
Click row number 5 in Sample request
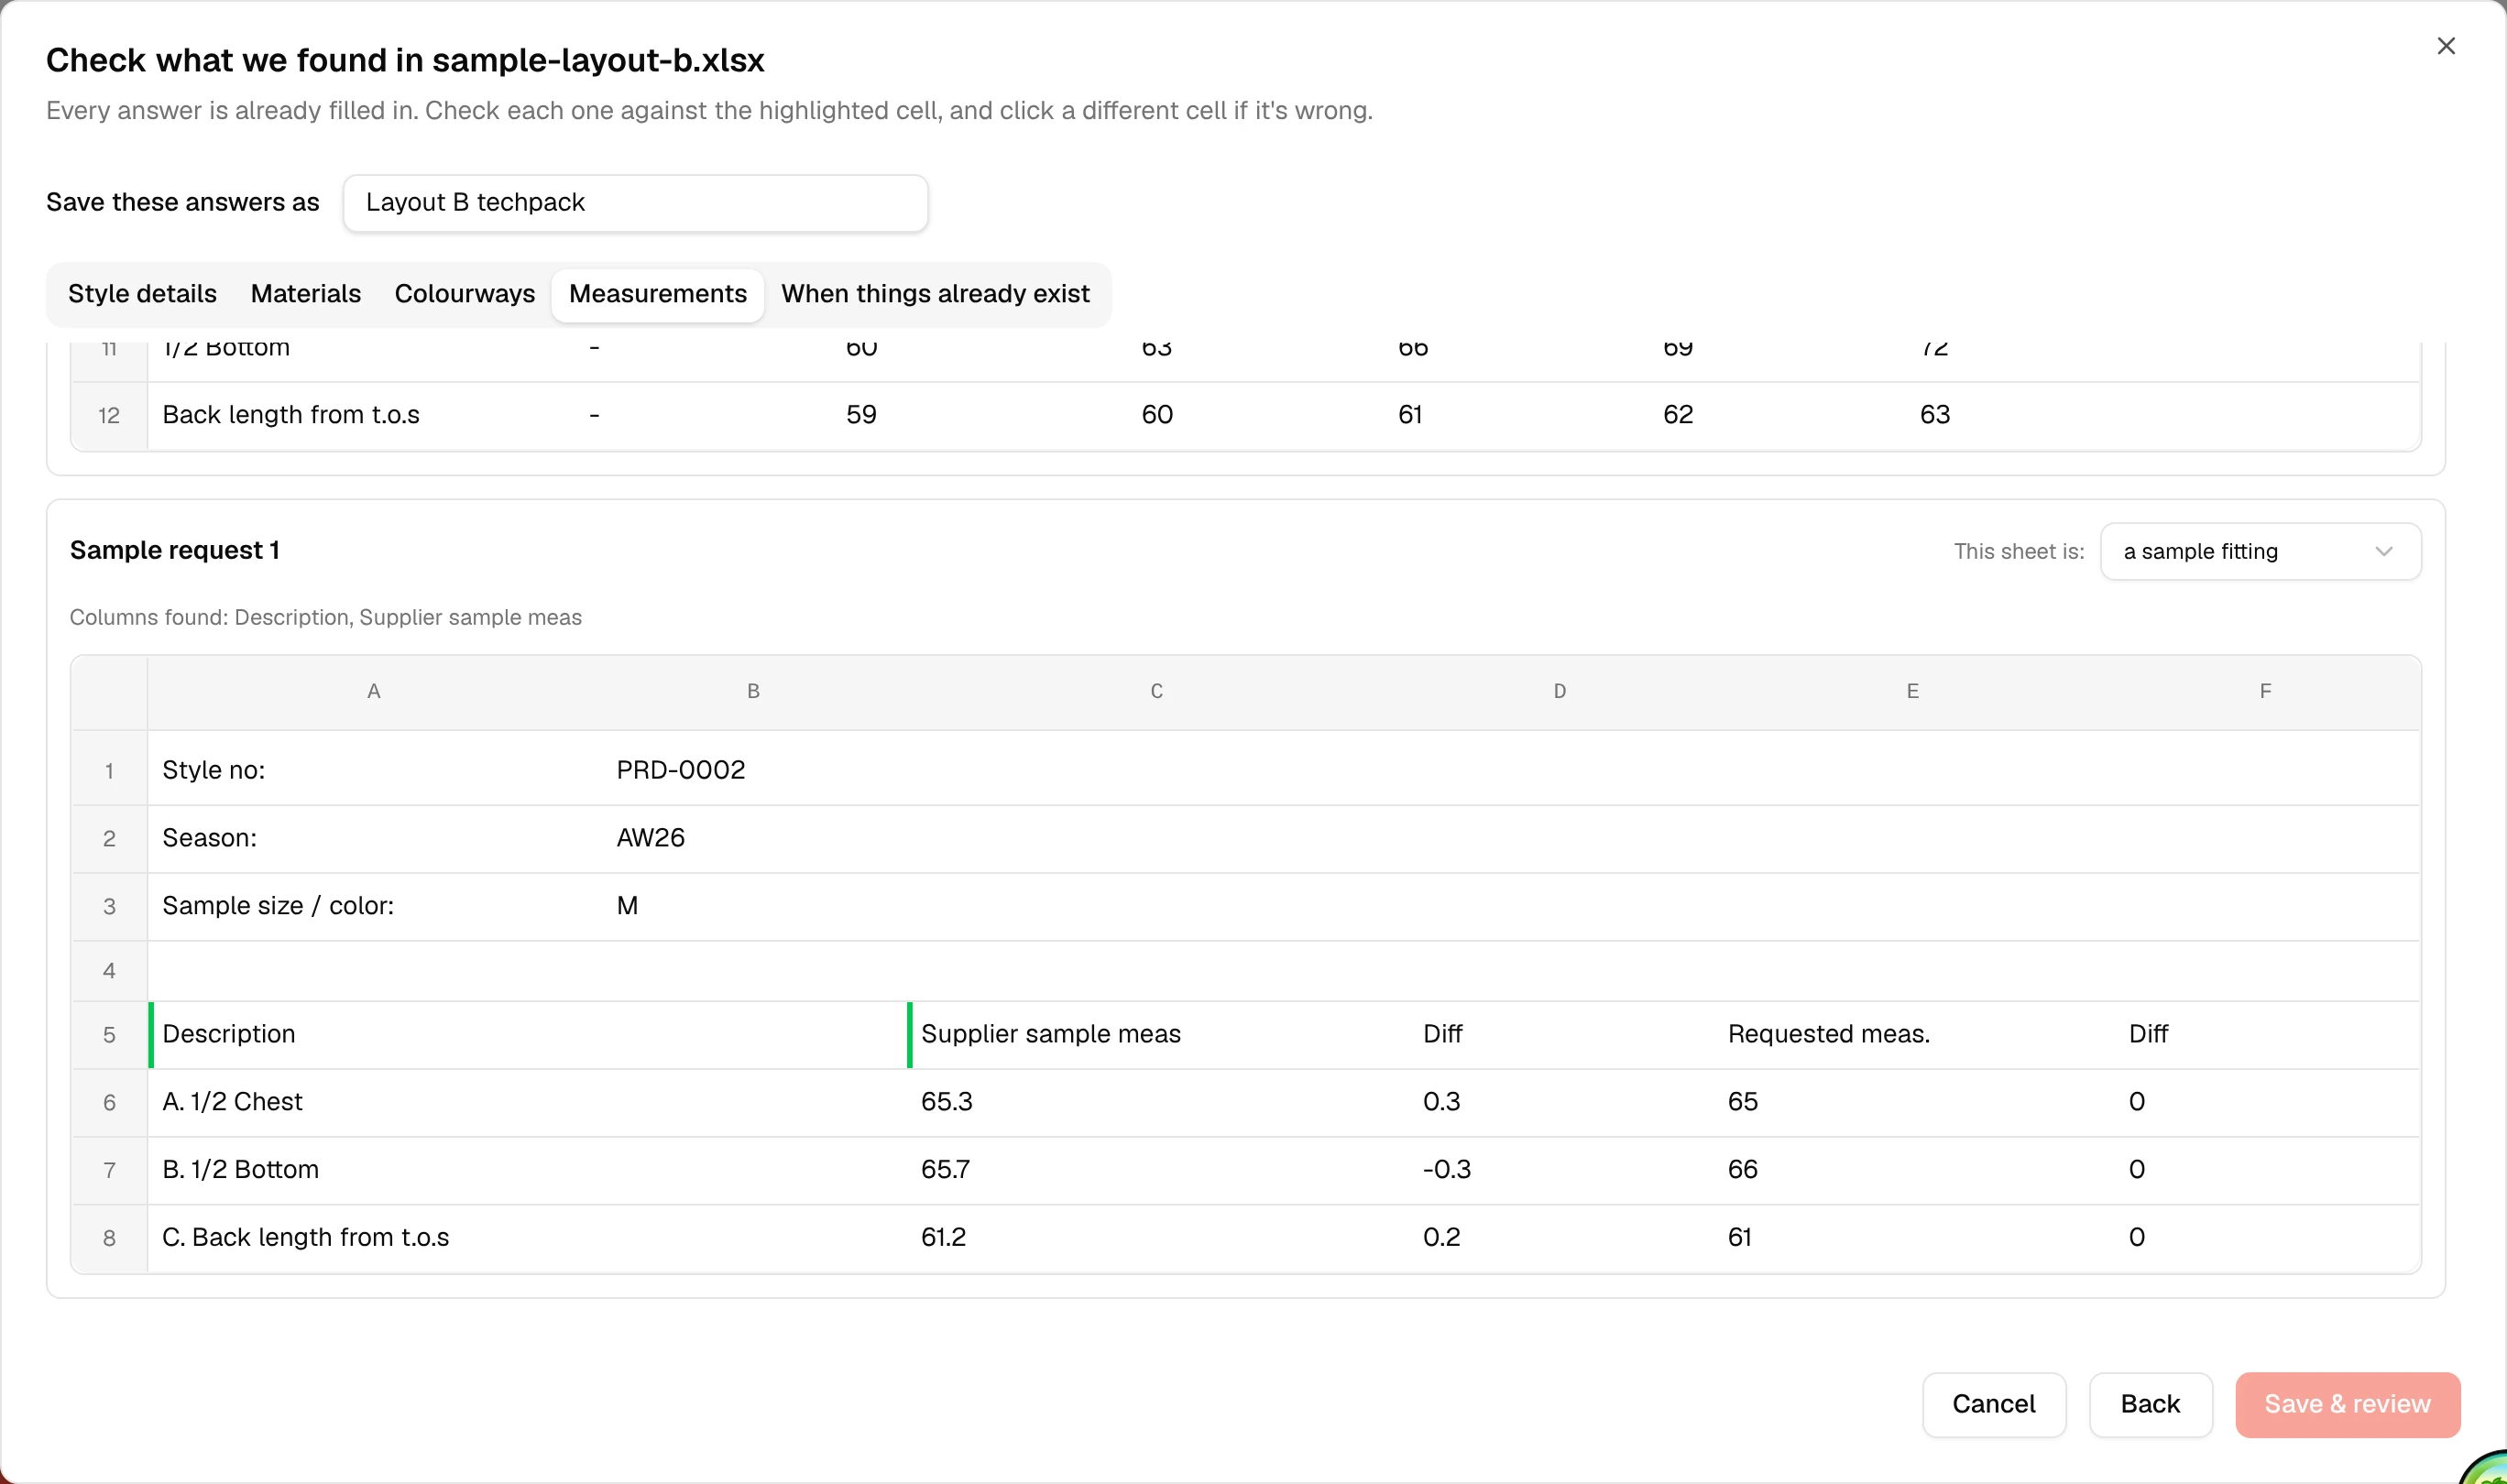109,1035
